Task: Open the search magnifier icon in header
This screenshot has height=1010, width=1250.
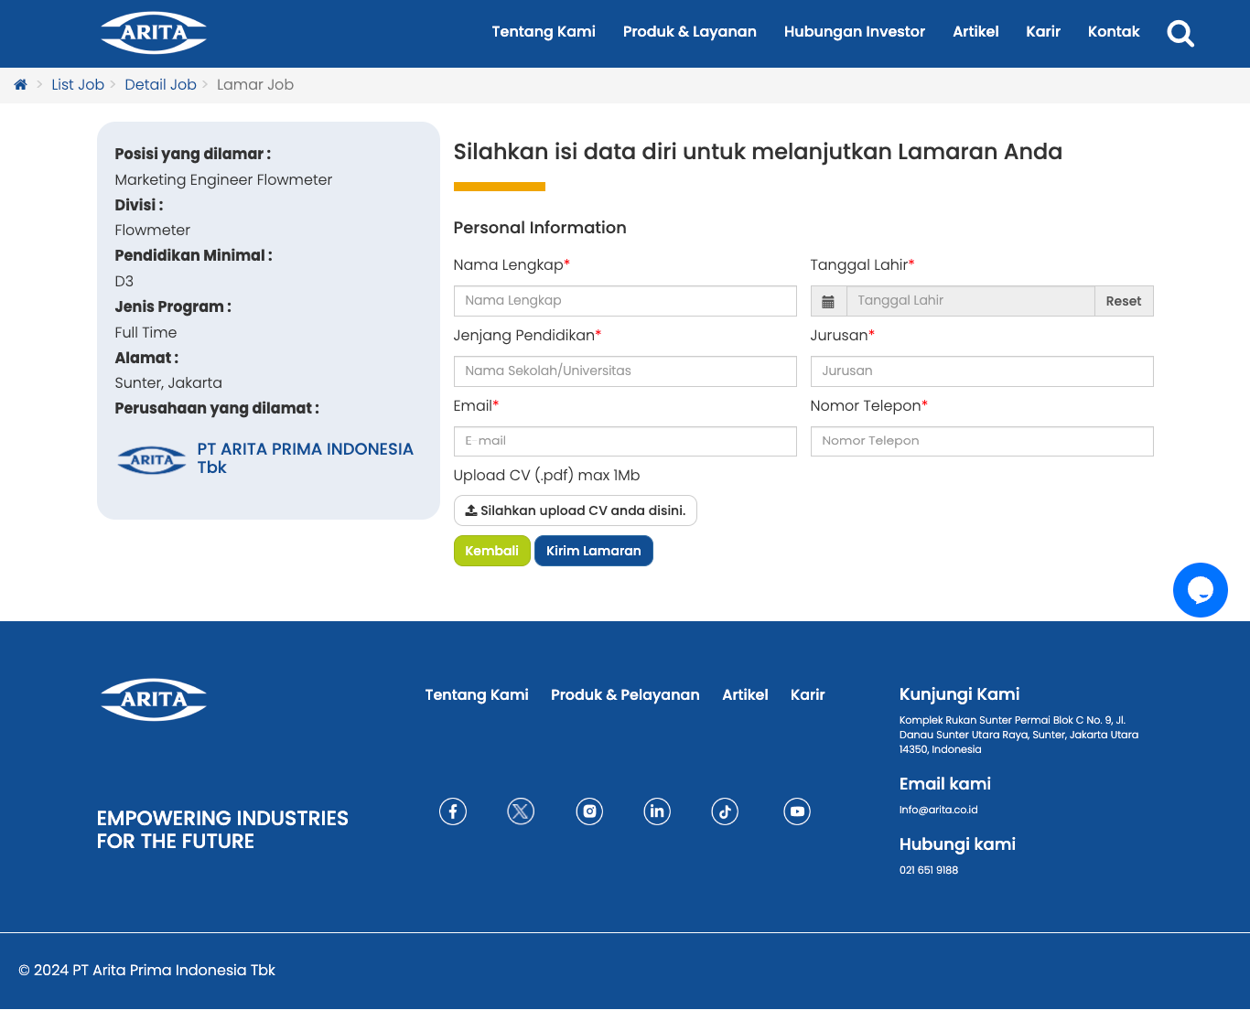Action: [x=1180, y=34]
